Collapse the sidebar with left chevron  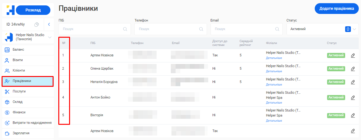pyautogui.click(x=49, y=24)
